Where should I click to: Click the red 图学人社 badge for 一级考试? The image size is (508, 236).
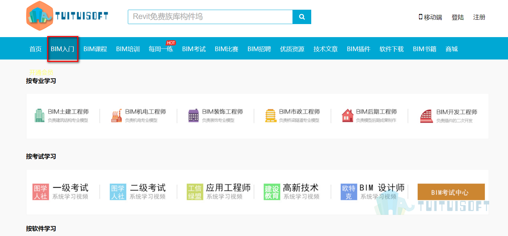[40, 192]
